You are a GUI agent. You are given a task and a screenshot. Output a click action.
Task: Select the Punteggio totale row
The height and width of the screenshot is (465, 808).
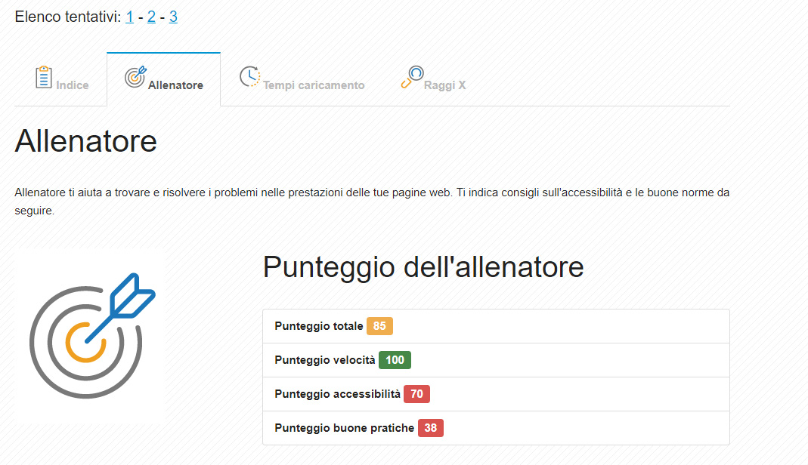point(495,326)
